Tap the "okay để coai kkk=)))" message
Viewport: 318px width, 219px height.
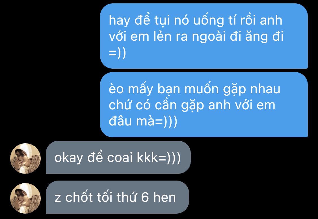point(118,157)
